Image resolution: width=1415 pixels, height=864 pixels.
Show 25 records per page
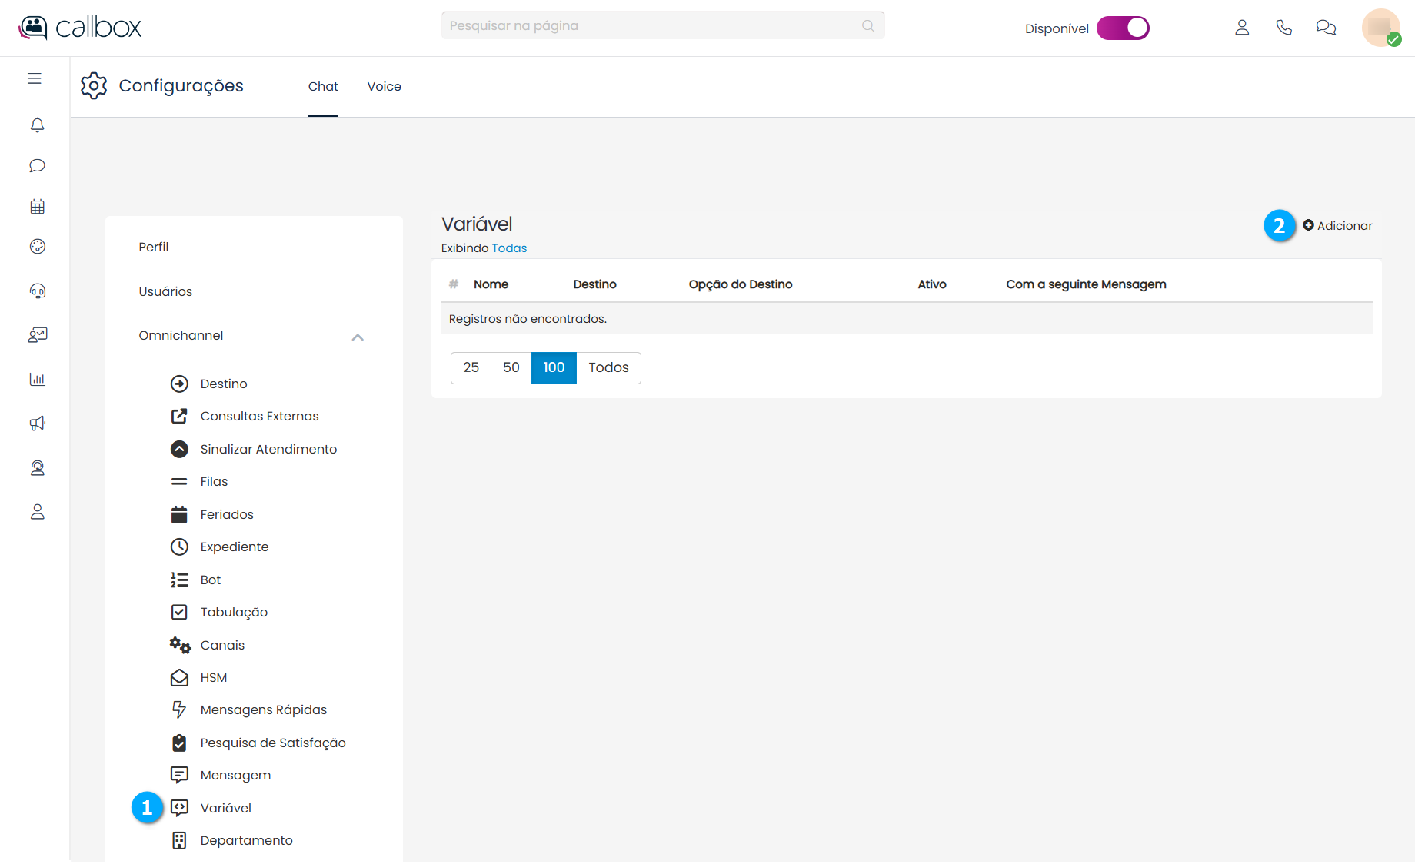click(x=471, y=367)
